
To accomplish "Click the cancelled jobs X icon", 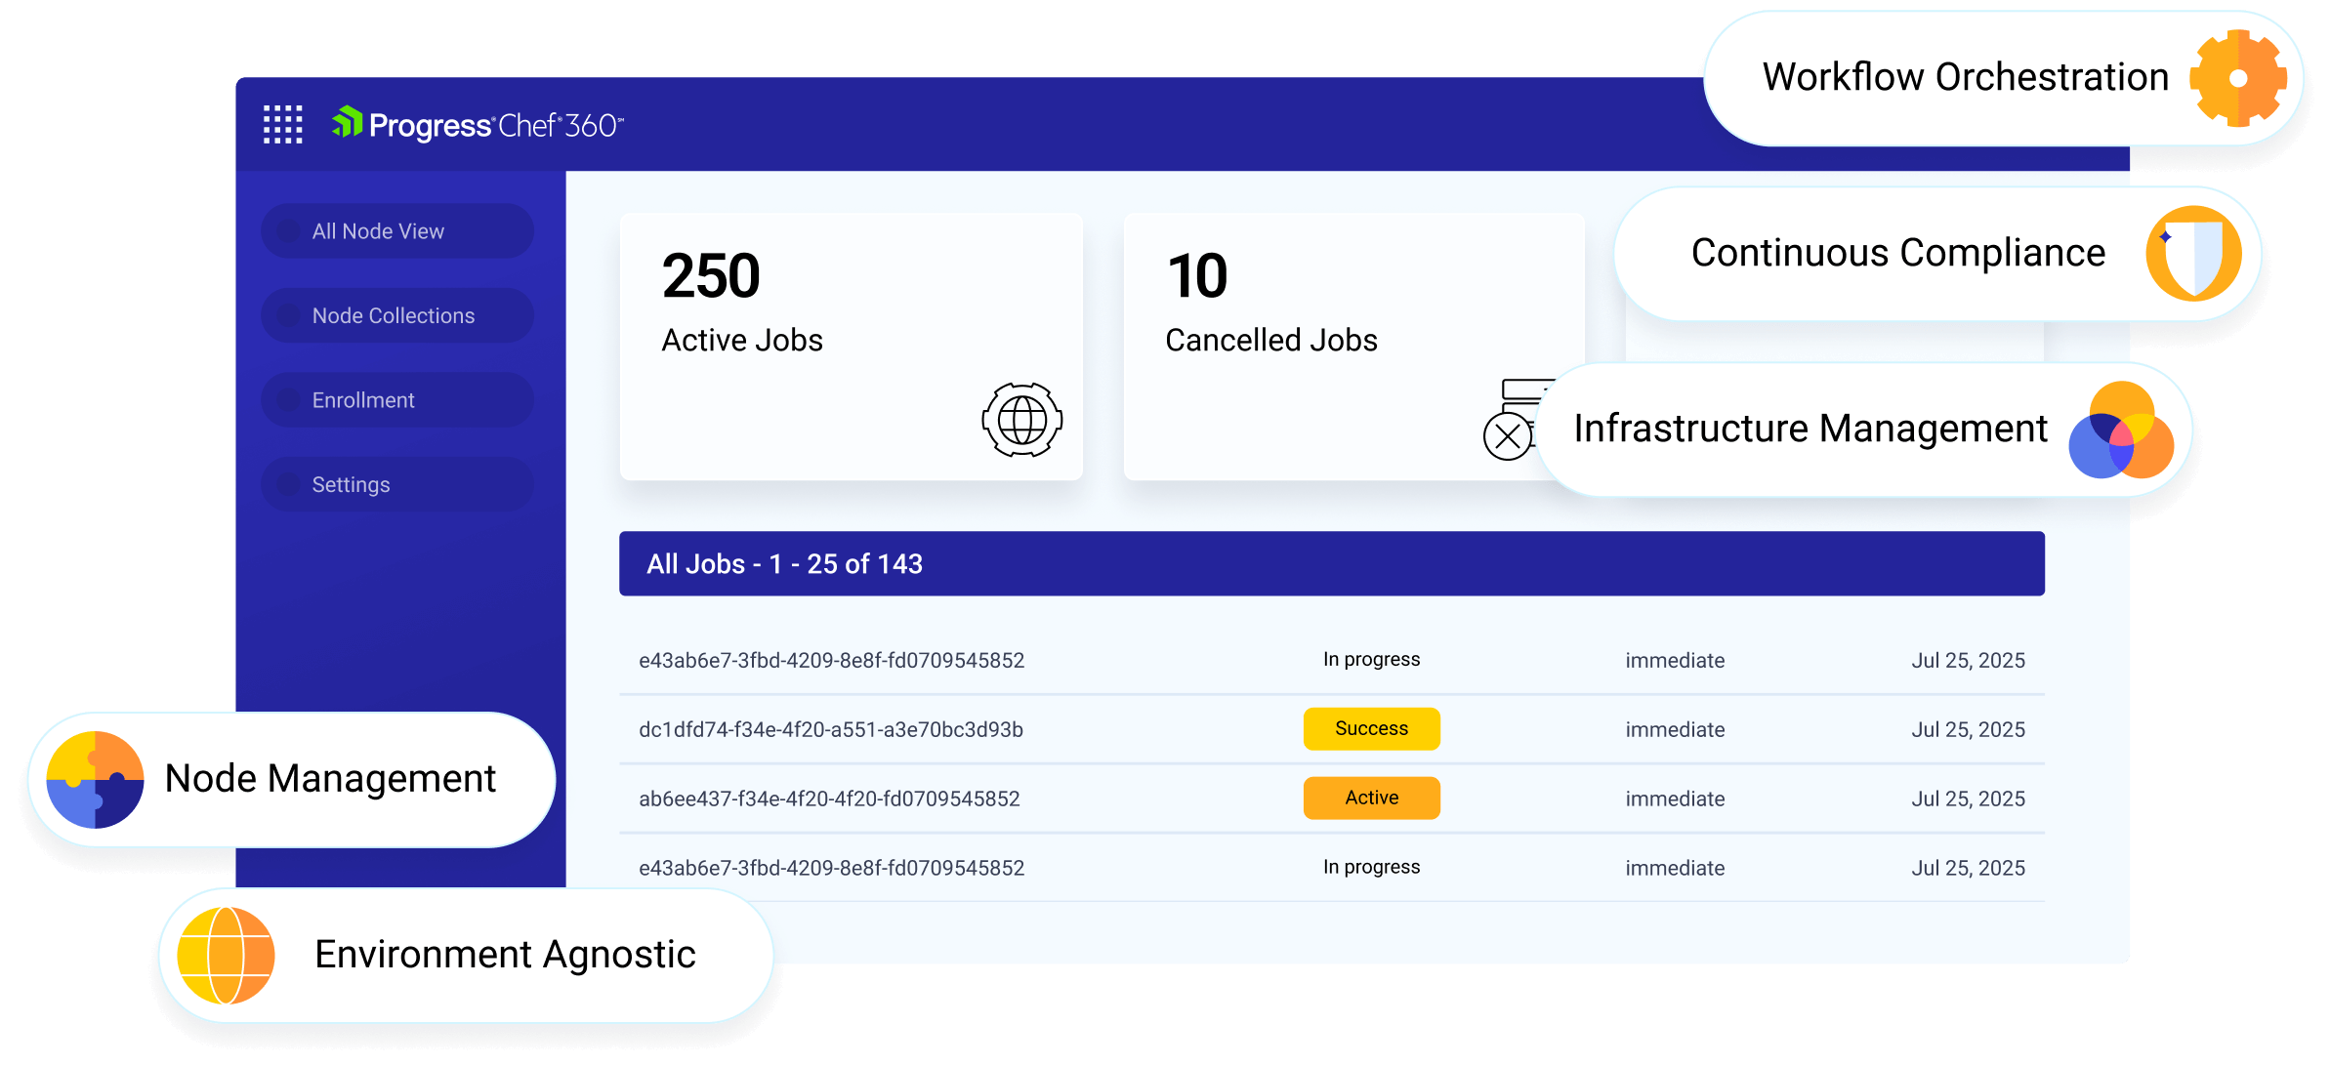I will point(1507,436).
